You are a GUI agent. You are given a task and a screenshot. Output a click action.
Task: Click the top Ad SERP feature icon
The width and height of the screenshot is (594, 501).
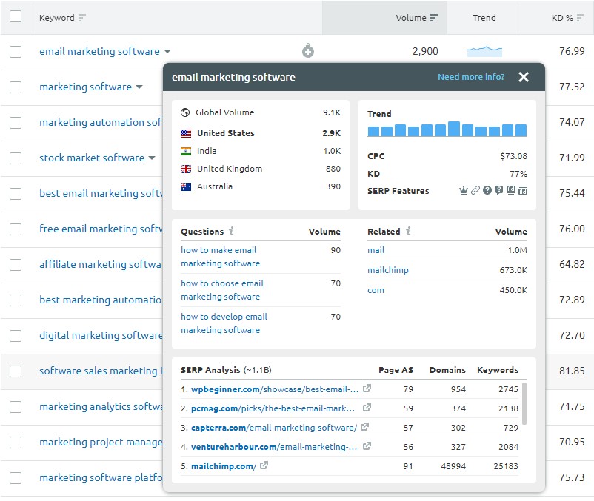click(511, 190)
